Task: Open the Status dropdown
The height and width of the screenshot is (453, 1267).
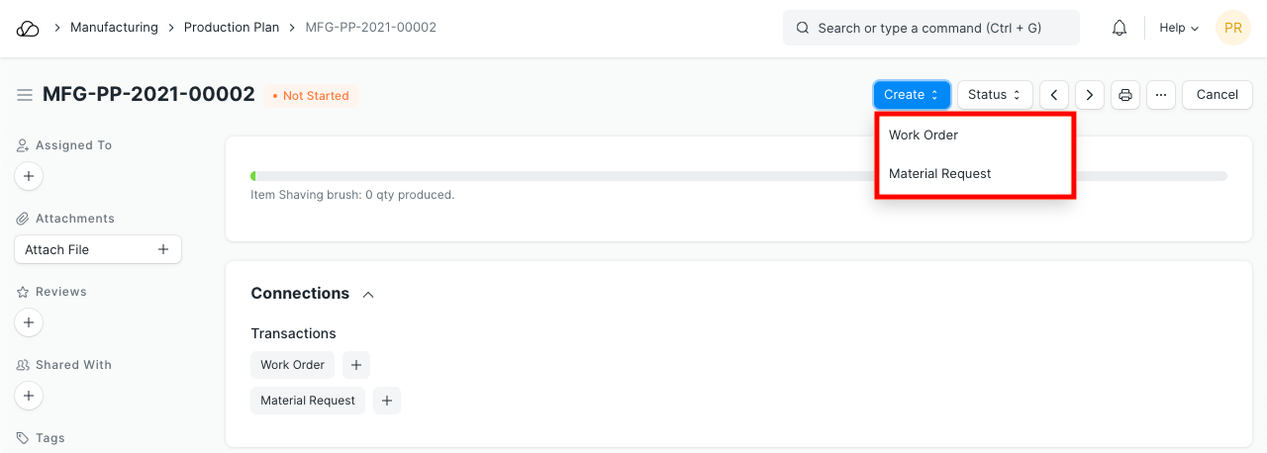Action: 995,95
